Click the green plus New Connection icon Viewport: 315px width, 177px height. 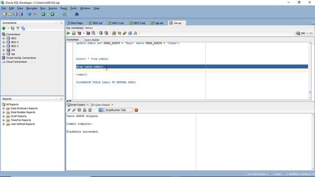(x=3, y=29)
